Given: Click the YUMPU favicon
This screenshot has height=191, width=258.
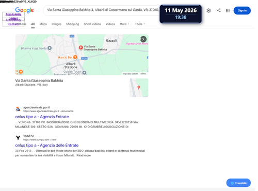Looking at the screenshot, I should tap(18, 138).
